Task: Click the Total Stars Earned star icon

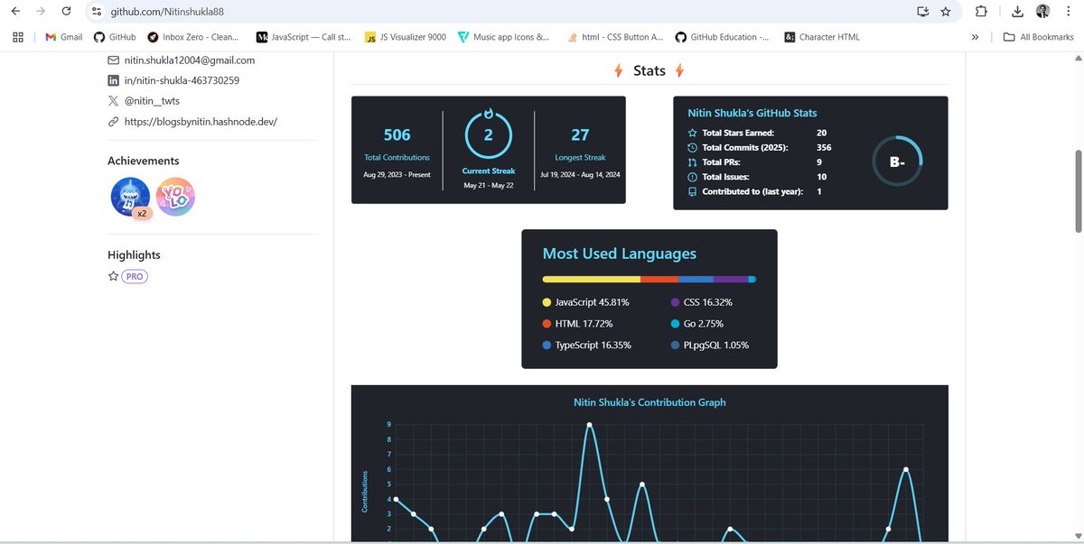Action: pyautogui.click(x=693, y=133)
